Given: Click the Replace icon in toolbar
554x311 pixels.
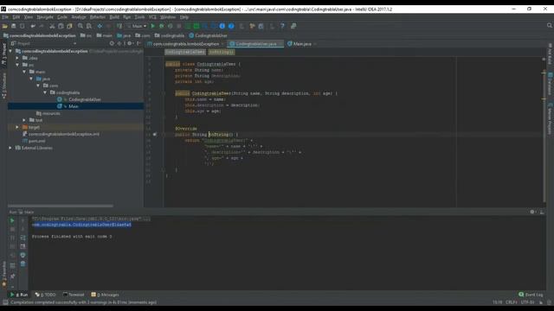Looking at the screenshot, I should click(89, 26).
